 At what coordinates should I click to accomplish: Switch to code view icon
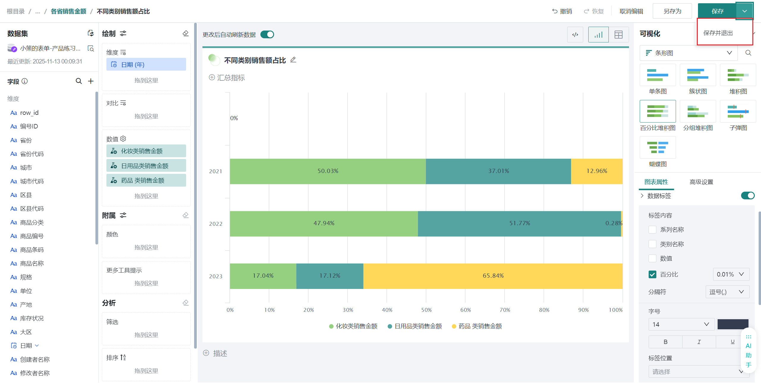(575, 35)
